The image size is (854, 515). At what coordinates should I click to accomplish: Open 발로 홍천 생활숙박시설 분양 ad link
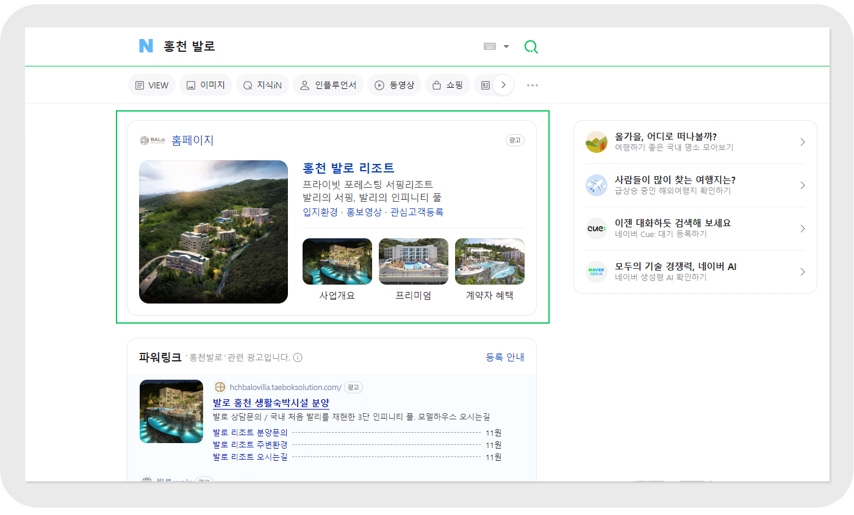pos(271,403)
